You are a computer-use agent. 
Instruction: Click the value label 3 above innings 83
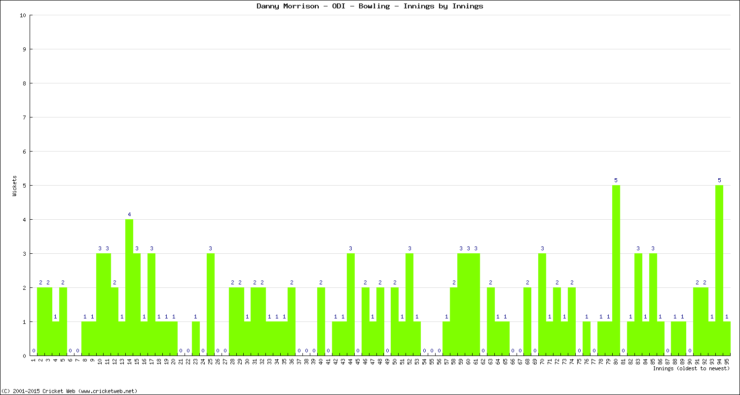point(638,248)
